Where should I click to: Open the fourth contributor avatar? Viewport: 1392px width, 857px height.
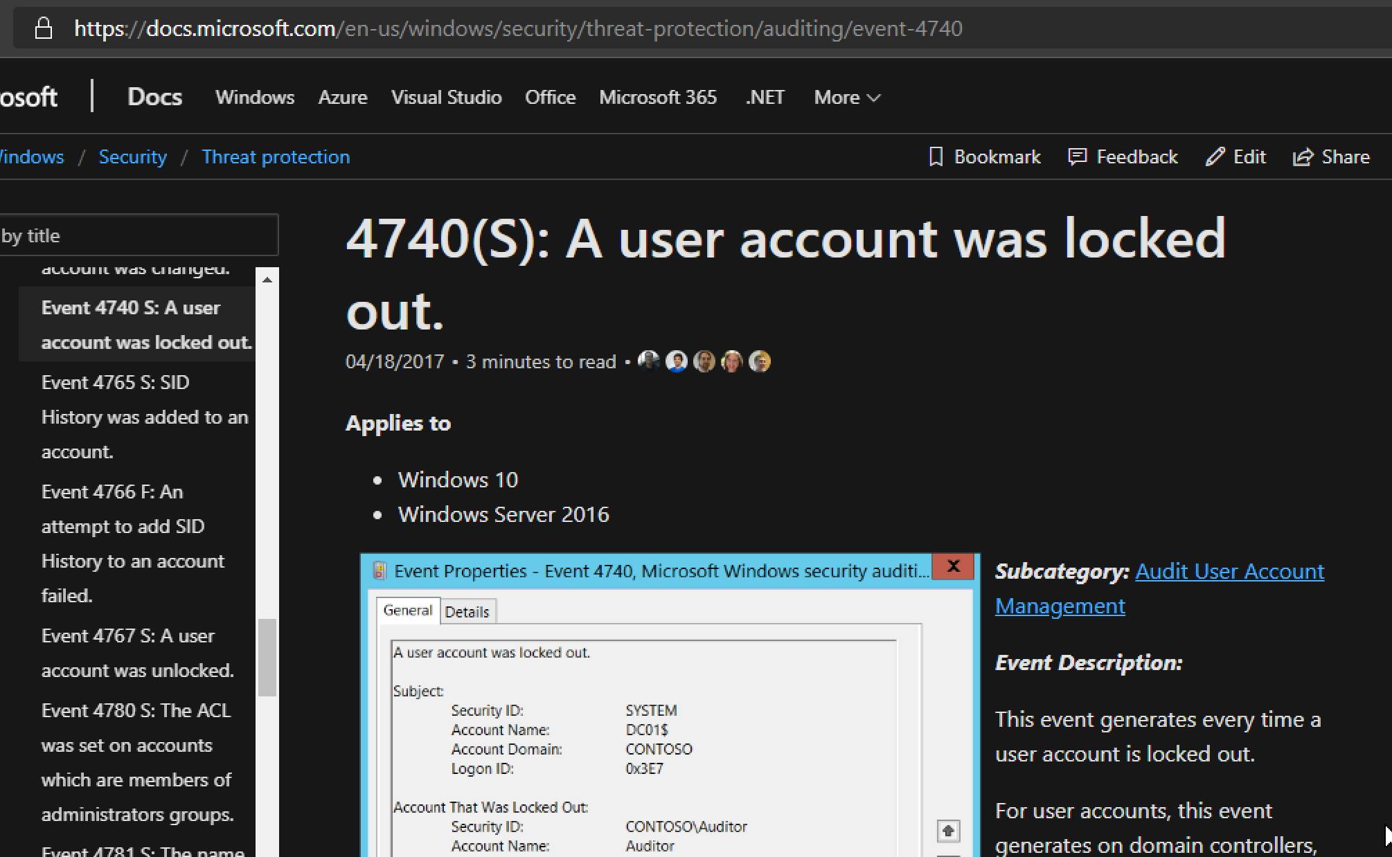coord(731,361)
